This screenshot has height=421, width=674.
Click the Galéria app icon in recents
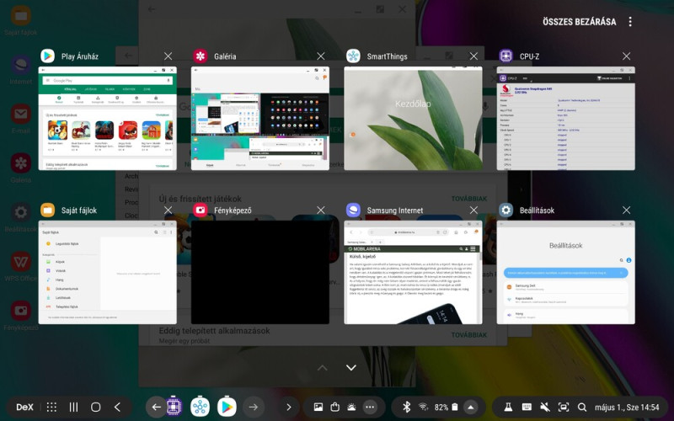201,56
